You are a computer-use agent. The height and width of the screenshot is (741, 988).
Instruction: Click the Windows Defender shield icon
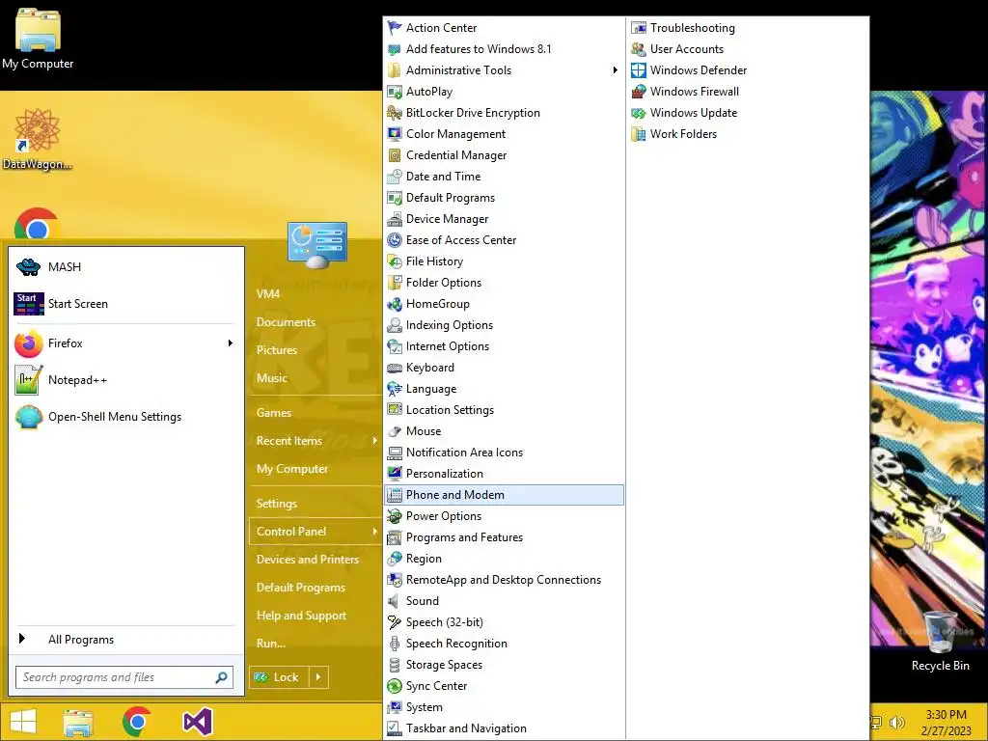(x=639, y=69)
